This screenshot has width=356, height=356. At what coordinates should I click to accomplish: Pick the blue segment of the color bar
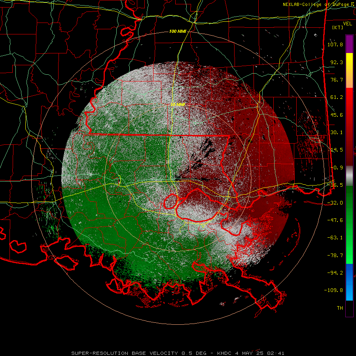pos(349,282)
